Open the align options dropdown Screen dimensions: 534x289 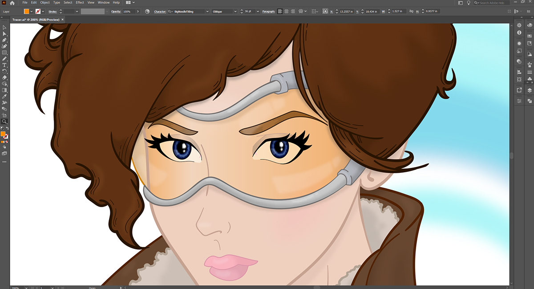tap(315, 11)
